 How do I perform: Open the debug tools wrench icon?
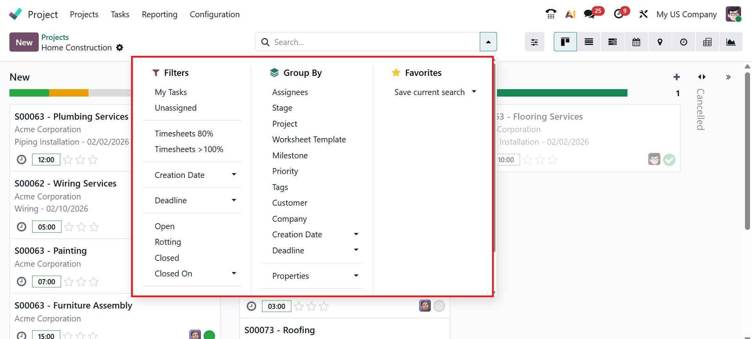tap(643, 14)
